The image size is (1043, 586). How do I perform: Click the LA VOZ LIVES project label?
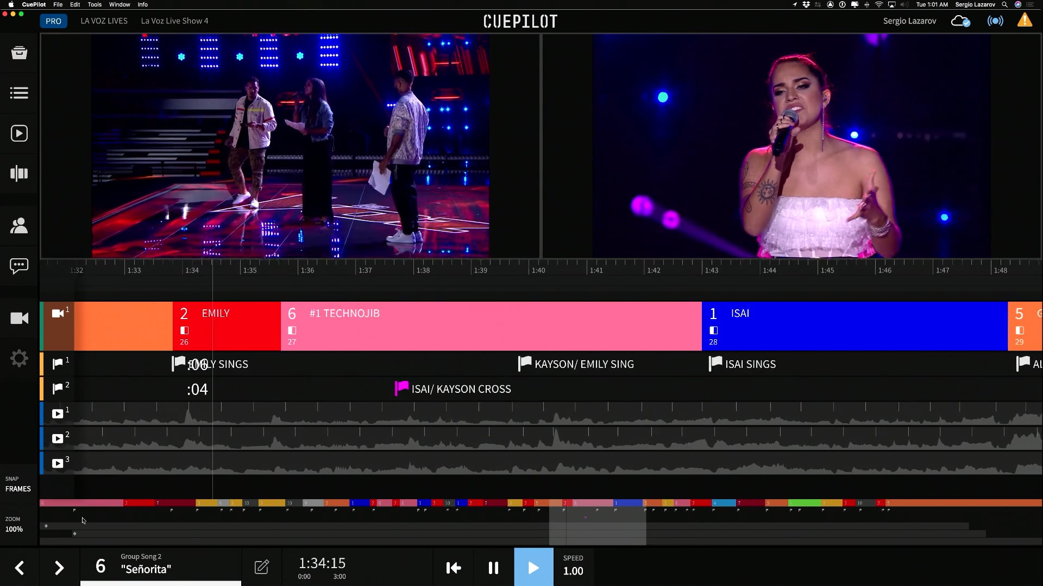click(x=104, y=21)
